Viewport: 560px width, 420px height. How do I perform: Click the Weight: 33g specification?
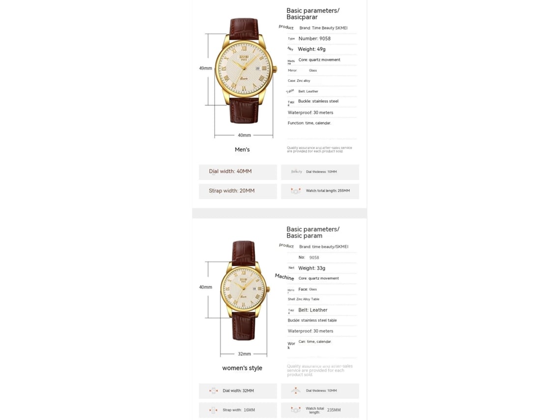311,268
